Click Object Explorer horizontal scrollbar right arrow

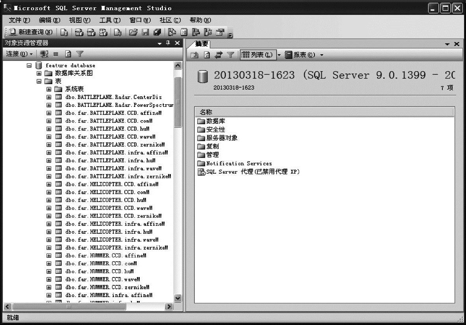169,307
